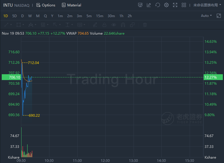The width and height of the screenshot is (224, 163).
Task: Toggle drawings visibility eye icon
Action: [x=114, y=25]
